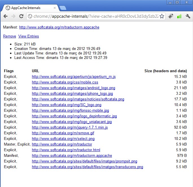Open the logo_unialacant.jpg URL link

coord(72,122)
